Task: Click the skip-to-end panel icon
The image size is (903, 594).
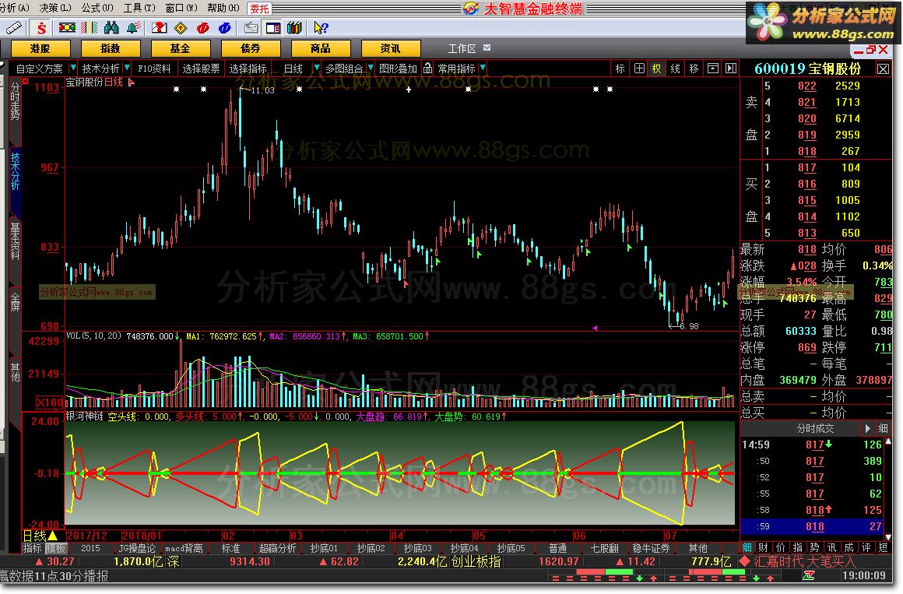Action: (731, 69)
